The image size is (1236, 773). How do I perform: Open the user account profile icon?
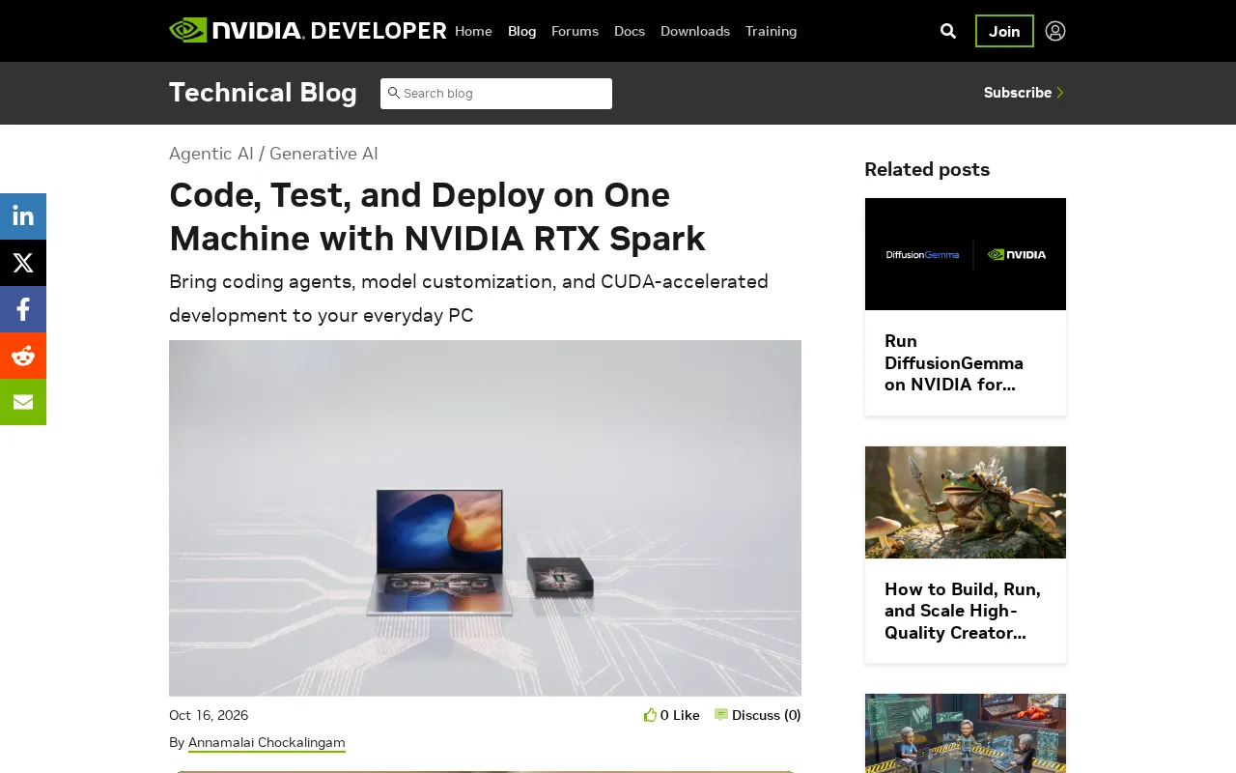[x=1055, y=31]
